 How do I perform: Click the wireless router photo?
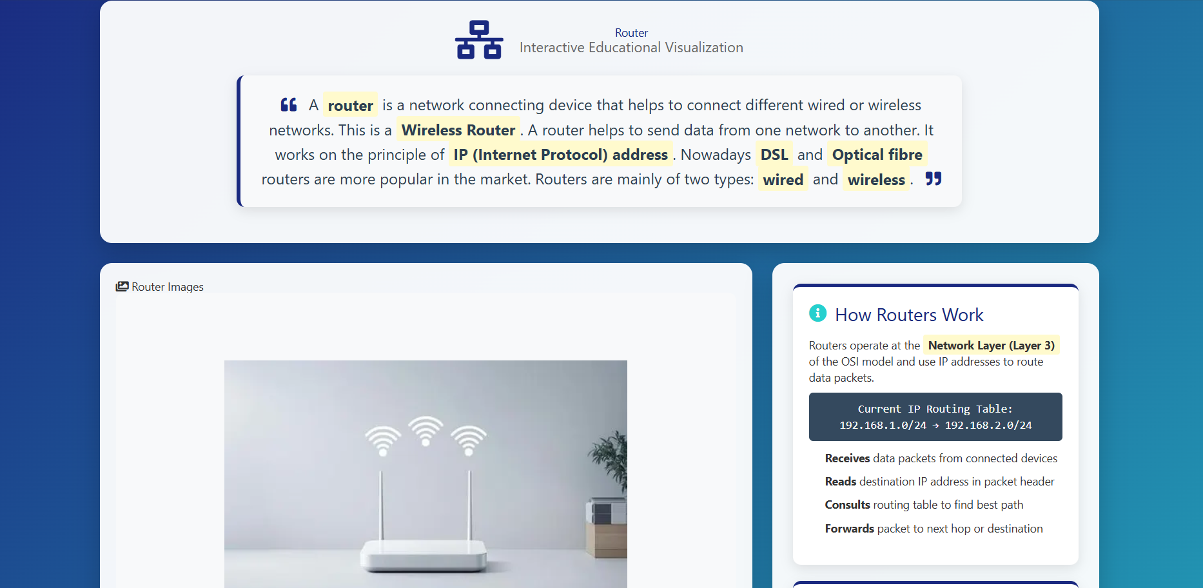[x=425, y=474]
